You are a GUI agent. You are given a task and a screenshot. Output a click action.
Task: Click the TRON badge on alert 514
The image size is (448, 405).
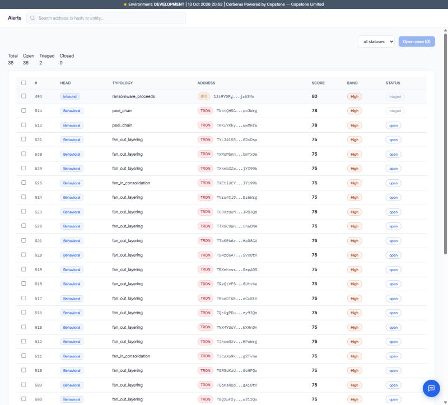(x=205, y=110)
